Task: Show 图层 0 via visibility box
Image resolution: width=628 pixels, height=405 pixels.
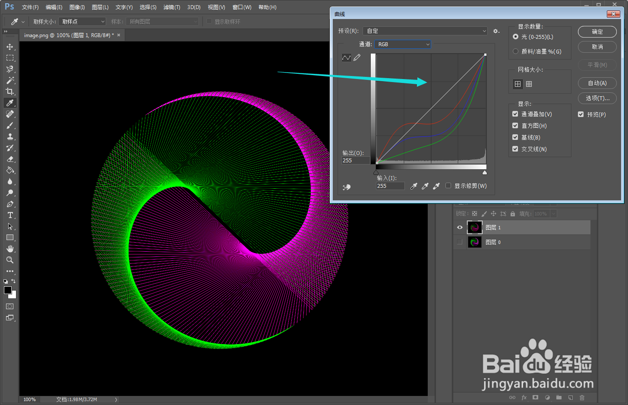Action: [460, 242]
